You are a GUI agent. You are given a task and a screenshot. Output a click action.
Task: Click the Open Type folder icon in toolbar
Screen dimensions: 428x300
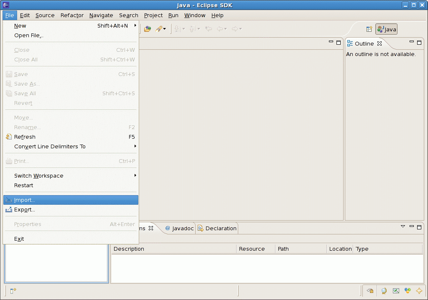tap(147, 29)
